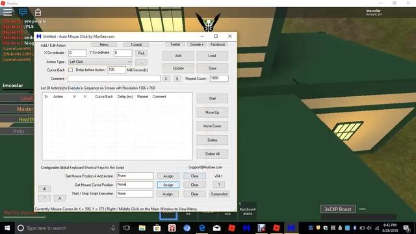
Task: Click the Save button
Action: [213, 68]
